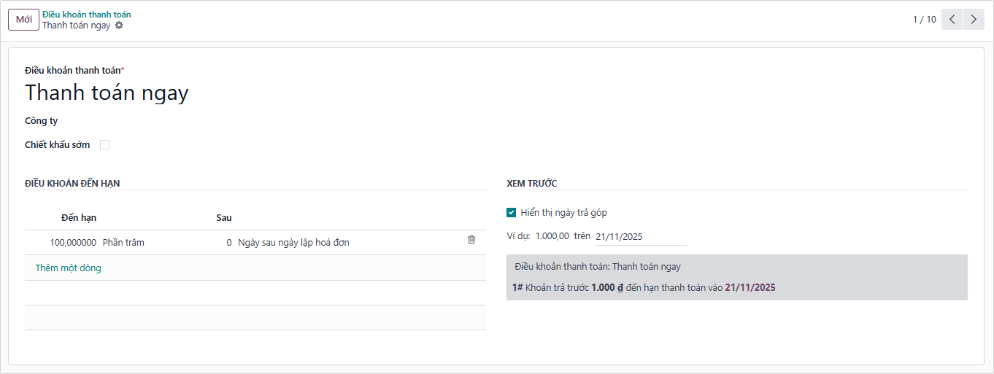Click the Thanh toán ngay name field

point(107,93)
